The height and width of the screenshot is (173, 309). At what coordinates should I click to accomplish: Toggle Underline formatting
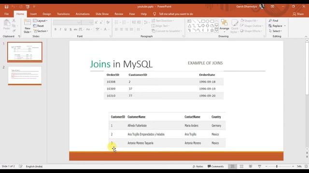66,29
